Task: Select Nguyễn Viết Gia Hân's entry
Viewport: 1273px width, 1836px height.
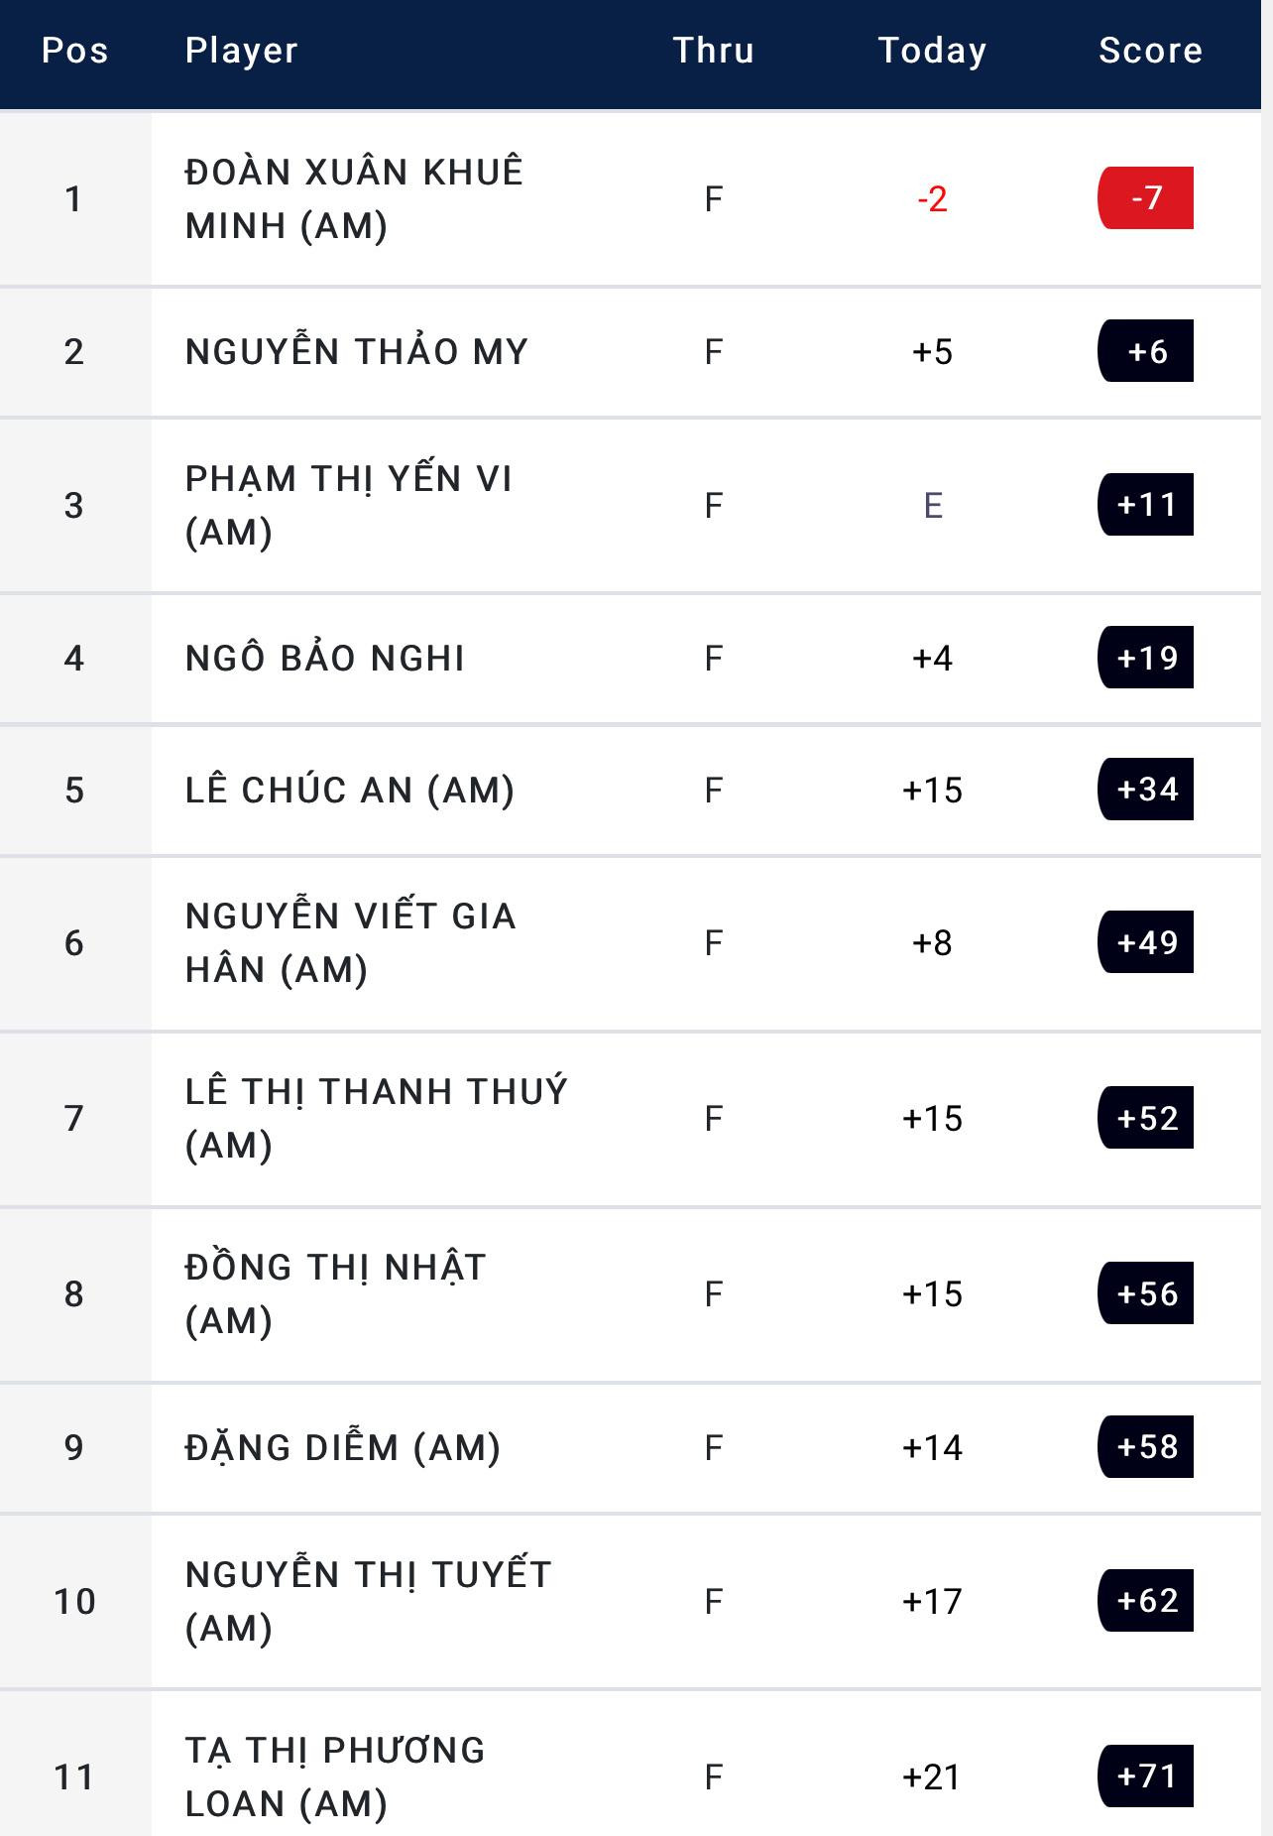Action: 350,942
